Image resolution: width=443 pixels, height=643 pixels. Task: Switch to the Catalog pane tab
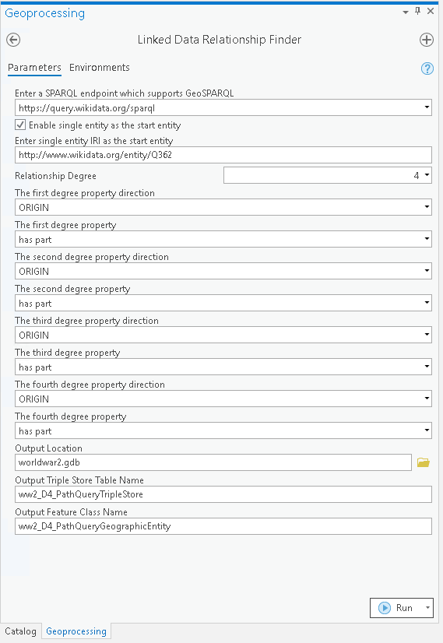(x=20, y=631)
